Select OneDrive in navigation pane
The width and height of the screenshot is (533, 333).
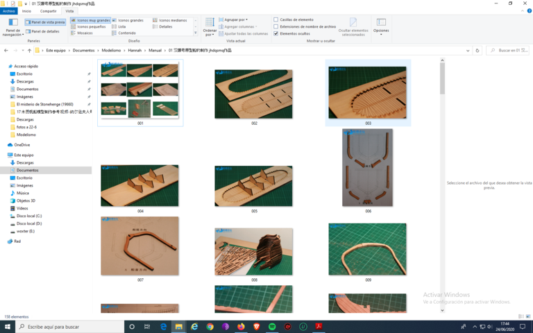(22, 145)
